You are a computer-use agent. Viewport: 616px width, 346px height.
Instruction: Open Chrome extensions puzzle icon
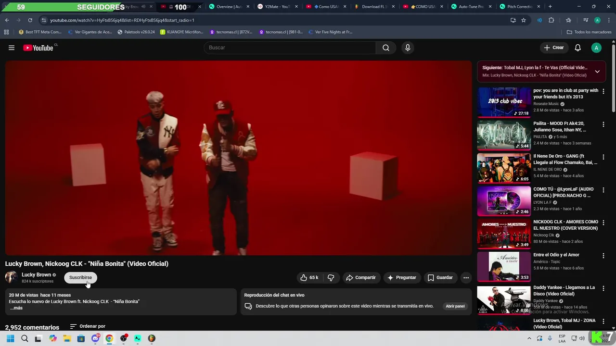[x=552, y=20]
